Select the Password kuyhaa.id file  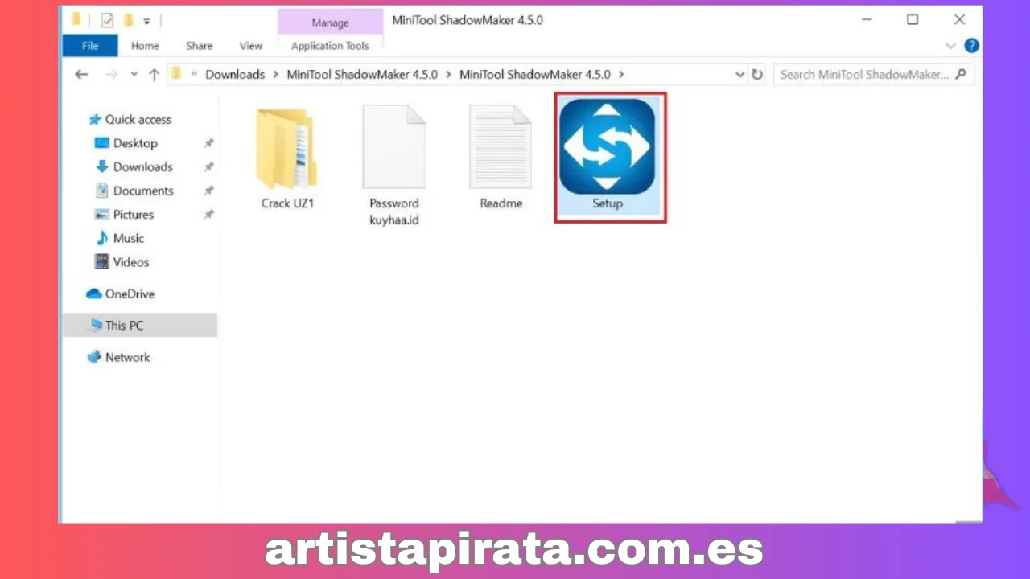coord(394,166)
